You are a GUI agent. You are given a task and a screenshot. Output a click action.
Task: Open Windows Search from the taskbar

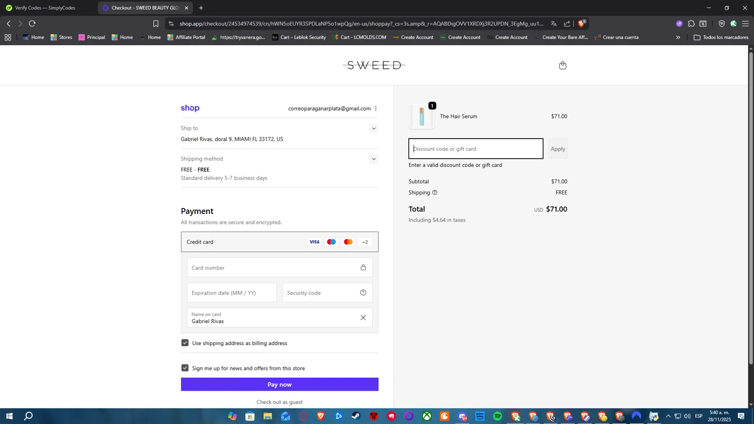pyautogui.click(x=29, y=416)
